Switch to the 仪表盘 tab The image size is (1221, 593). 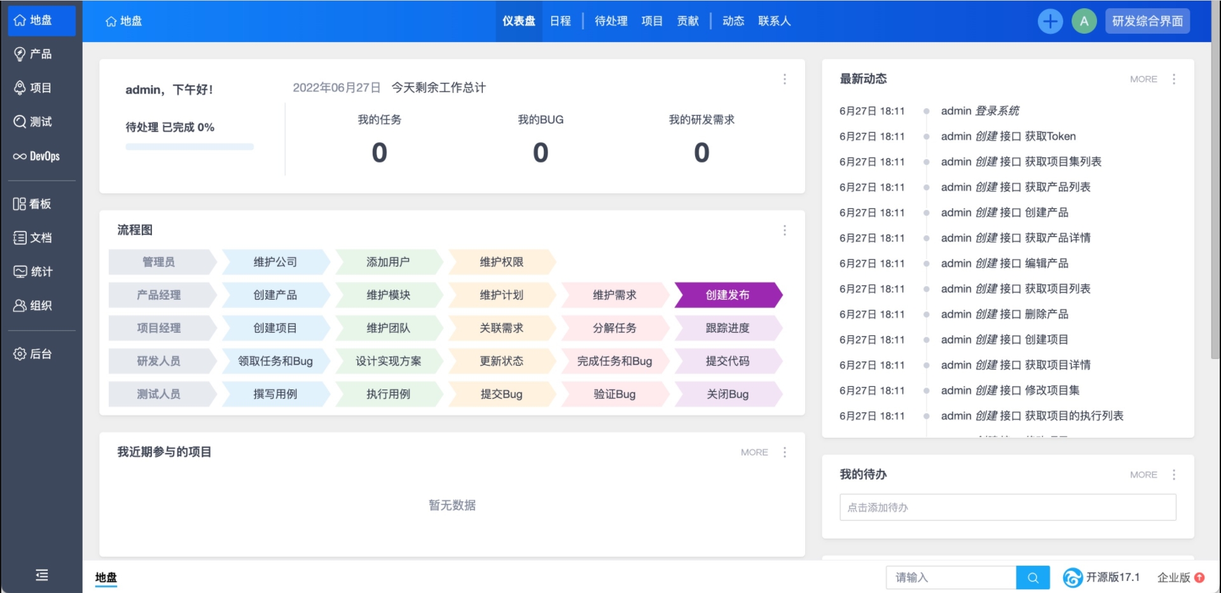pyautogui.click(x=519, y=21)
